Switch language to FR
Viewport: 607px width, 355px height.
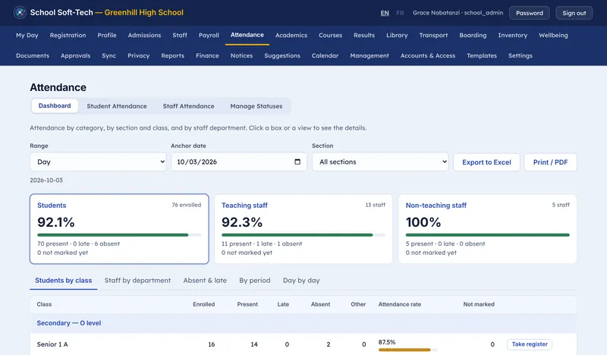tap(400, 13)
